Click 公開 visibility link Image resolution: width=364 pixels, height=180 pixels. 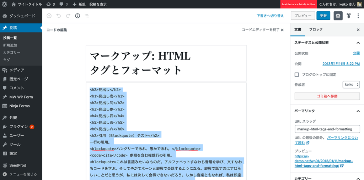pyautogui.click(x=356, y=53)
